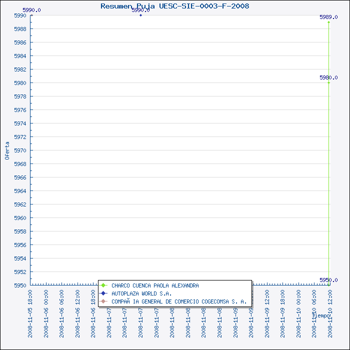350x350 pixels.
Task: Click the blue diamond data point below the title
Action: point(140,15)
